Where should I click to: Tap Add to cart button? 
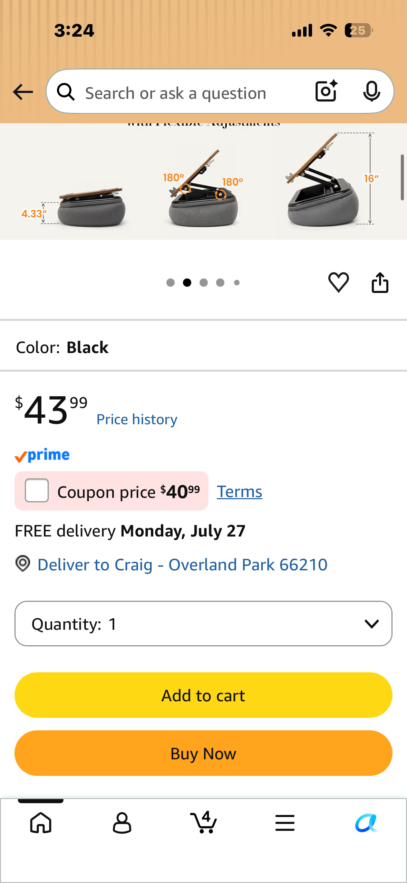pyautogui.click(x=203, y=695)
